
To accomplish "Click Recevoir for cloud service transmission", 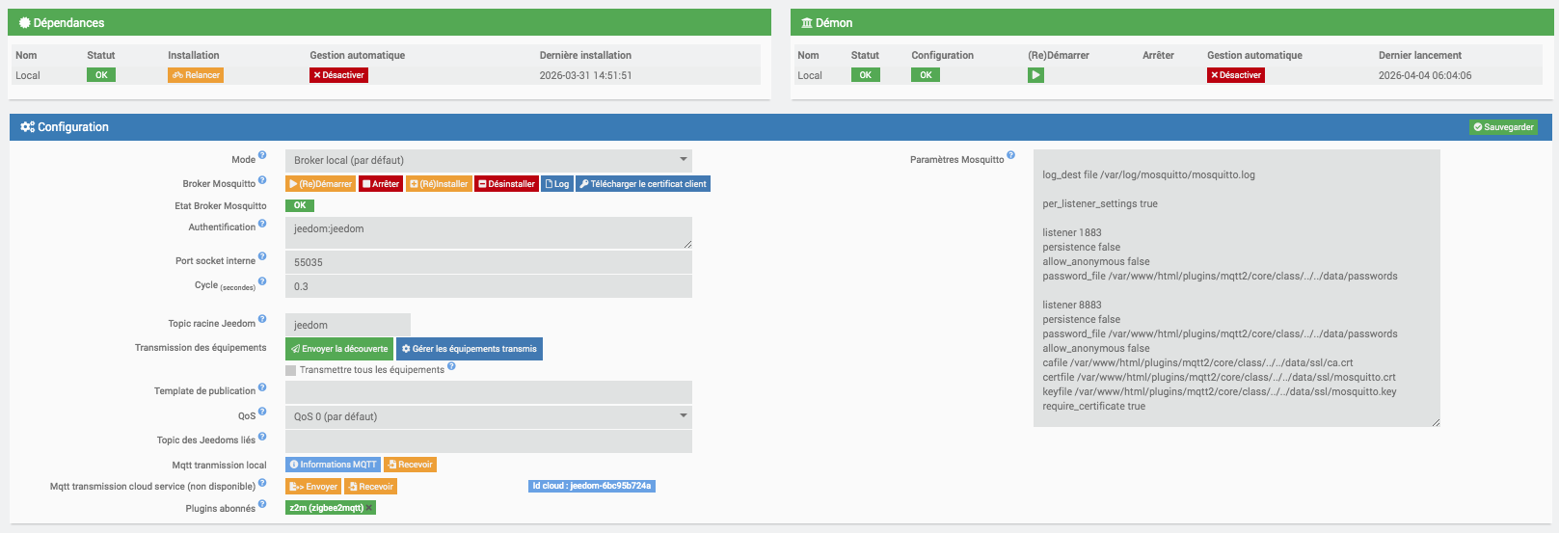I will click(x=371, y=487).
